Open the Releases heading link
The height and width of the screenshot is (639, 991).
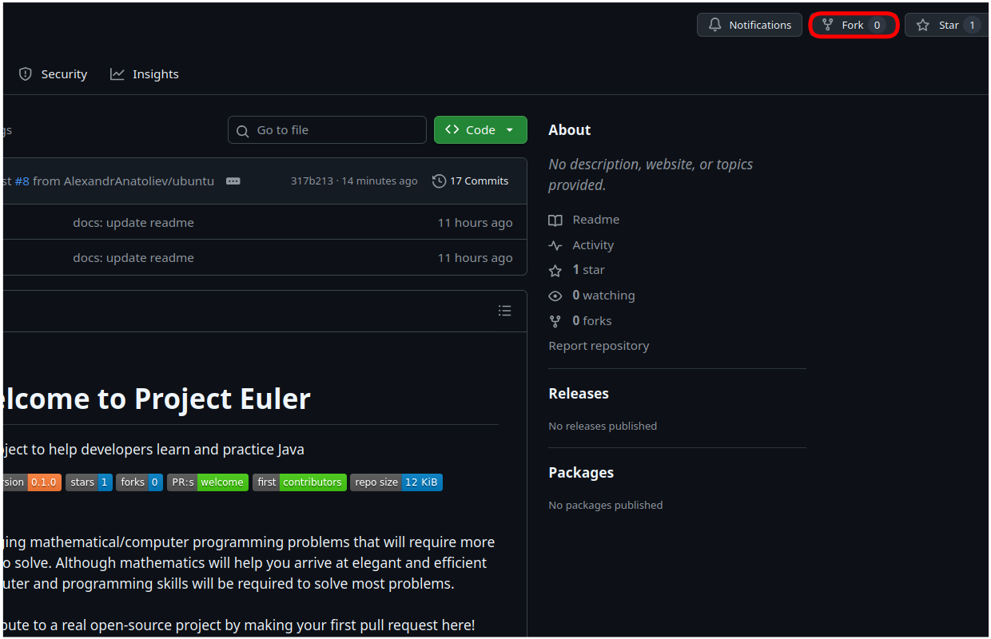click(x=579, y=394)
